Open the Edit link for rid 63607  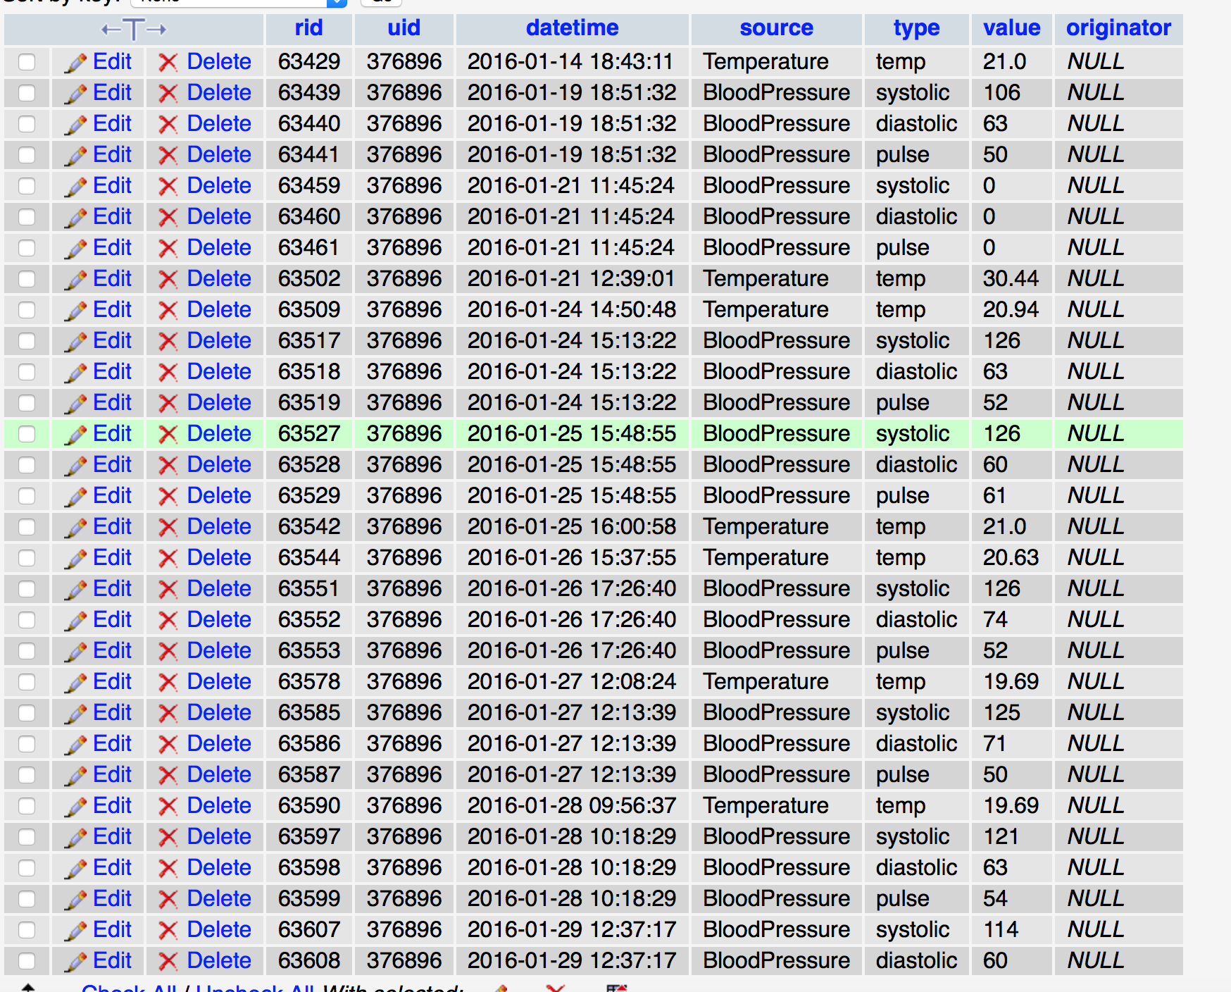tap(112, 929)
